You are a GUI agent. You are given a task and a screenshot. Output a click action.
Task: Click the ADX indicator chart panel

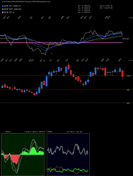point(68,155)
